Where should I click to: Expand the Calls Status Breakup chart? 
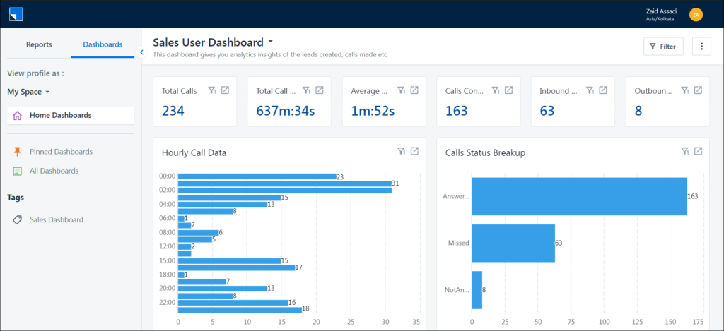698,151
